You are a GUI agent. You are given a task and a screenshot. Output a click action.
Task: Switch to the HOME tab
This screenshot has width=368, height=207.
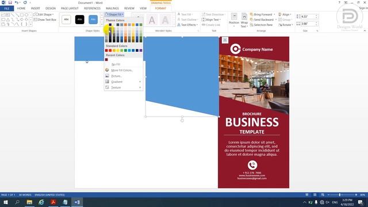[21, 9]
